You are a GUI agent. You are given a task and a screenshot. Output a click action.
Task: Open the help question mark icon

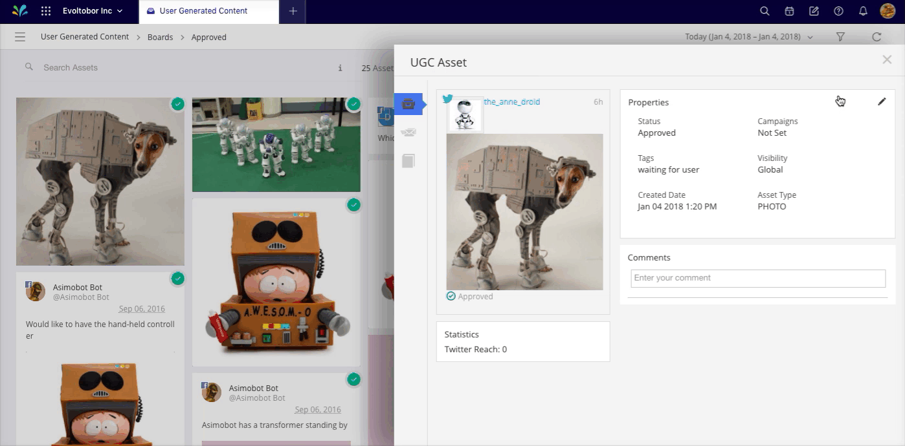click(838, 11)
